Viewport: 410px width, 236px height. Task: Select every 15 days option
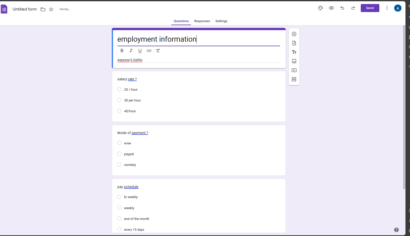pyautogui.click(x=119, y=229)
